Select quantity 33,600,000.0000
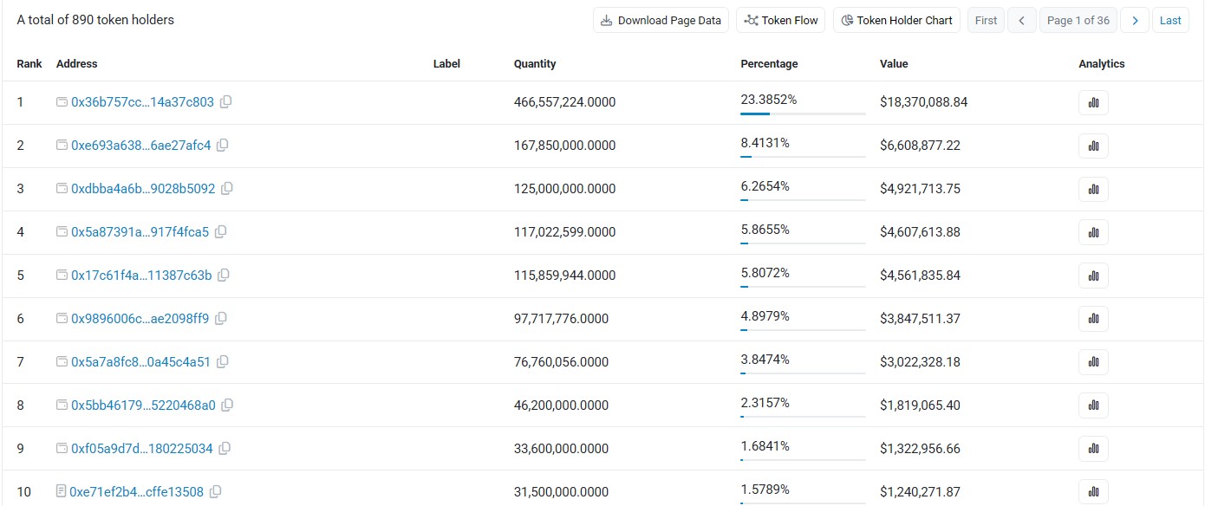Screen dimensions: 1218x506 561,449
